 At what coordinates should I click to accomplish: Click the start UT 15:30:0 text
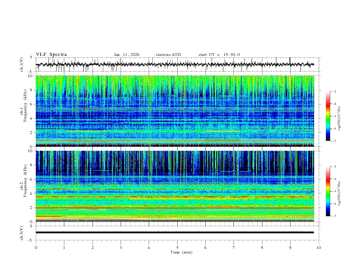tap(219, 55)
